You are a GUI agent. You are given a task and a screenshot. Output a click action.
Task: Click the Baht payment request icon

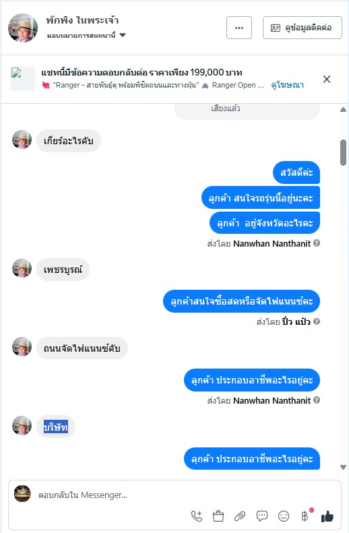[305, 516]
